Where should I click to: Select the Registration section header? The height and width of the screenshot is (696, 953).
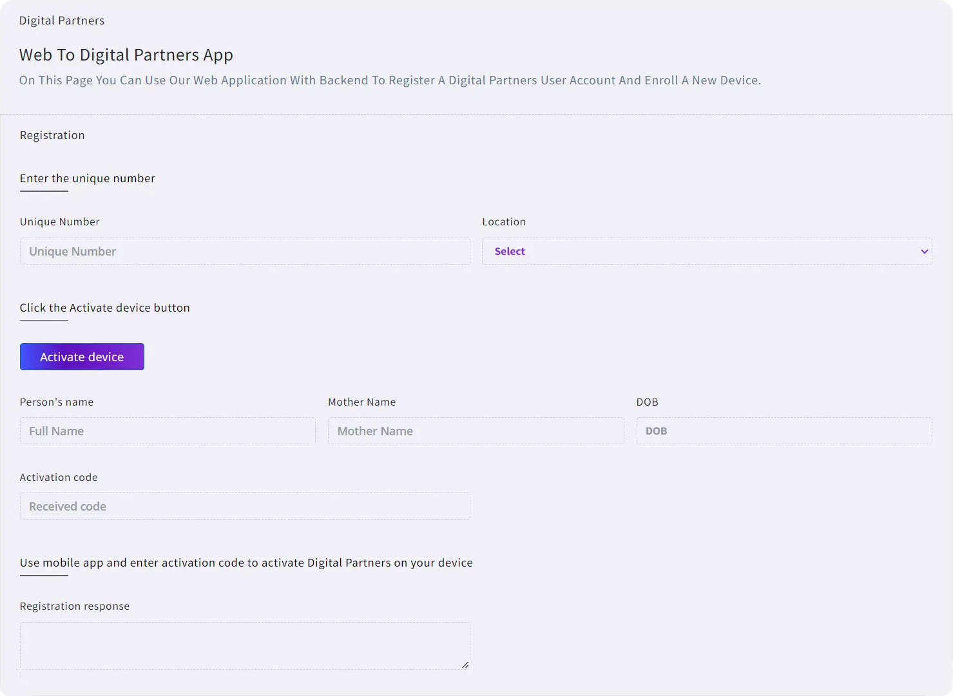(x=52, y=135)
